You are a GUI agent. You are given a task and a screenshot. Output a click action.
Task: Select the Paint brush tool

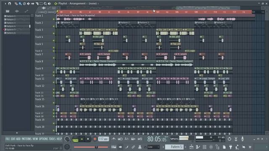coord(20,3)
